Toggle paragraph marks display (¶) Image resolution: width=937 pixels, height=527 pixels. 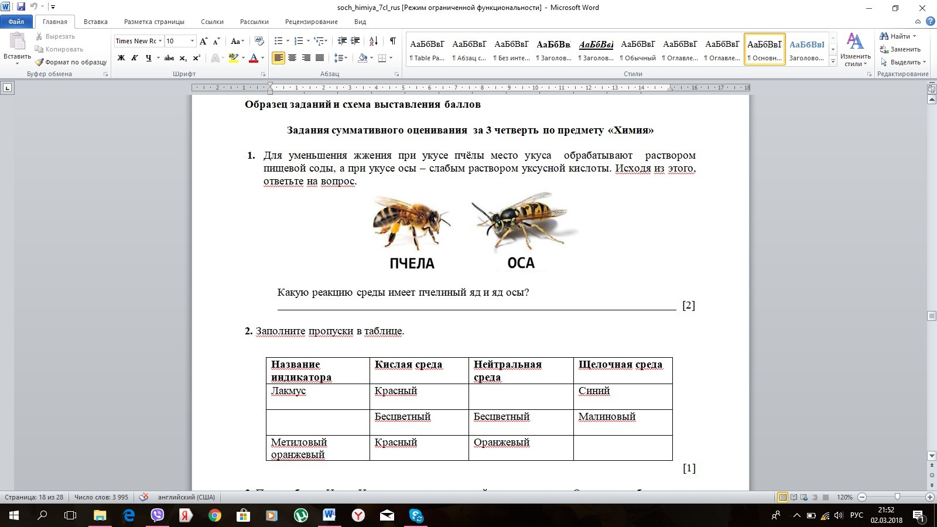[392, 41]
